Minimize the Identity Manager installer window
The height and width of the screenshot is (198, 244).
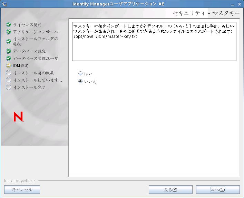tap(233, 4)
